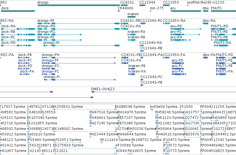Click the mir-375 feature label
The height and width of the screenshot is (155, 236).
coord(157,8)
